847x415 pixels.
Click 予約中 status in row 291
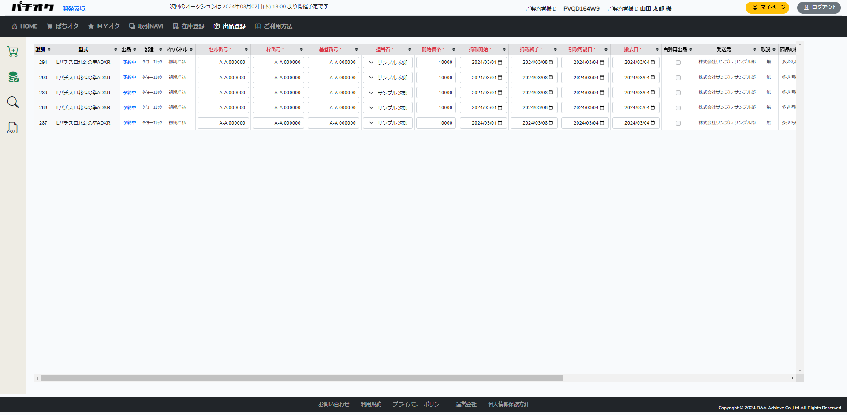pyautogui.click(x=130, y=62)
